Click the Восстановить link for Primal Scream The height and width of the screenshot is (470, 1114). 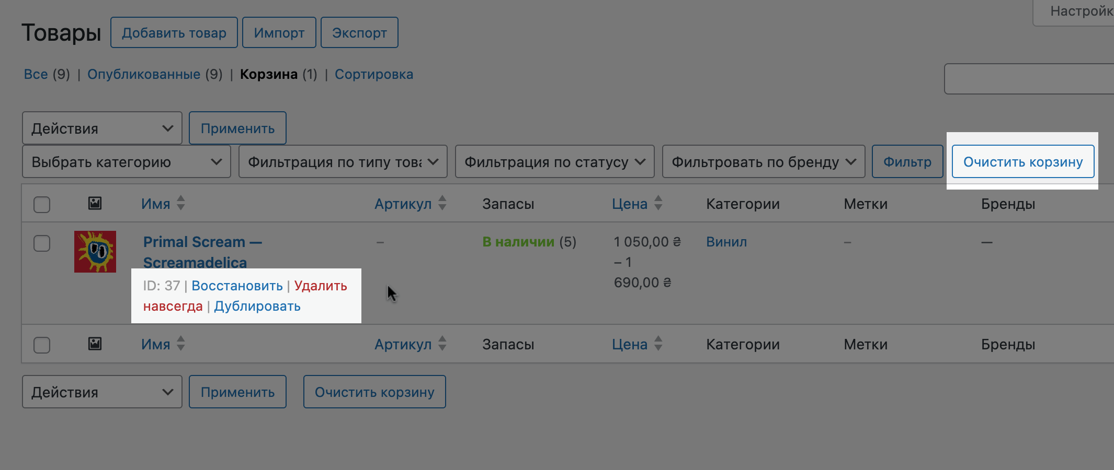[x=237, y=286]
